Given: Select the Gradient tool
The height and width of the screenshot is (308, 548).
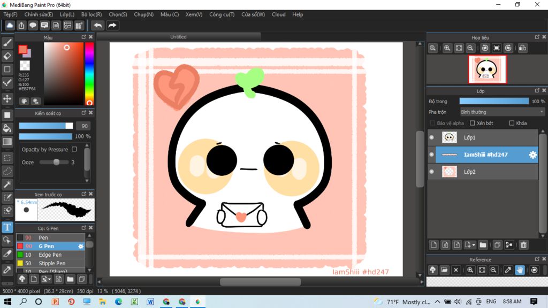Looking at the screenshot, I should (x=7, y=142).
